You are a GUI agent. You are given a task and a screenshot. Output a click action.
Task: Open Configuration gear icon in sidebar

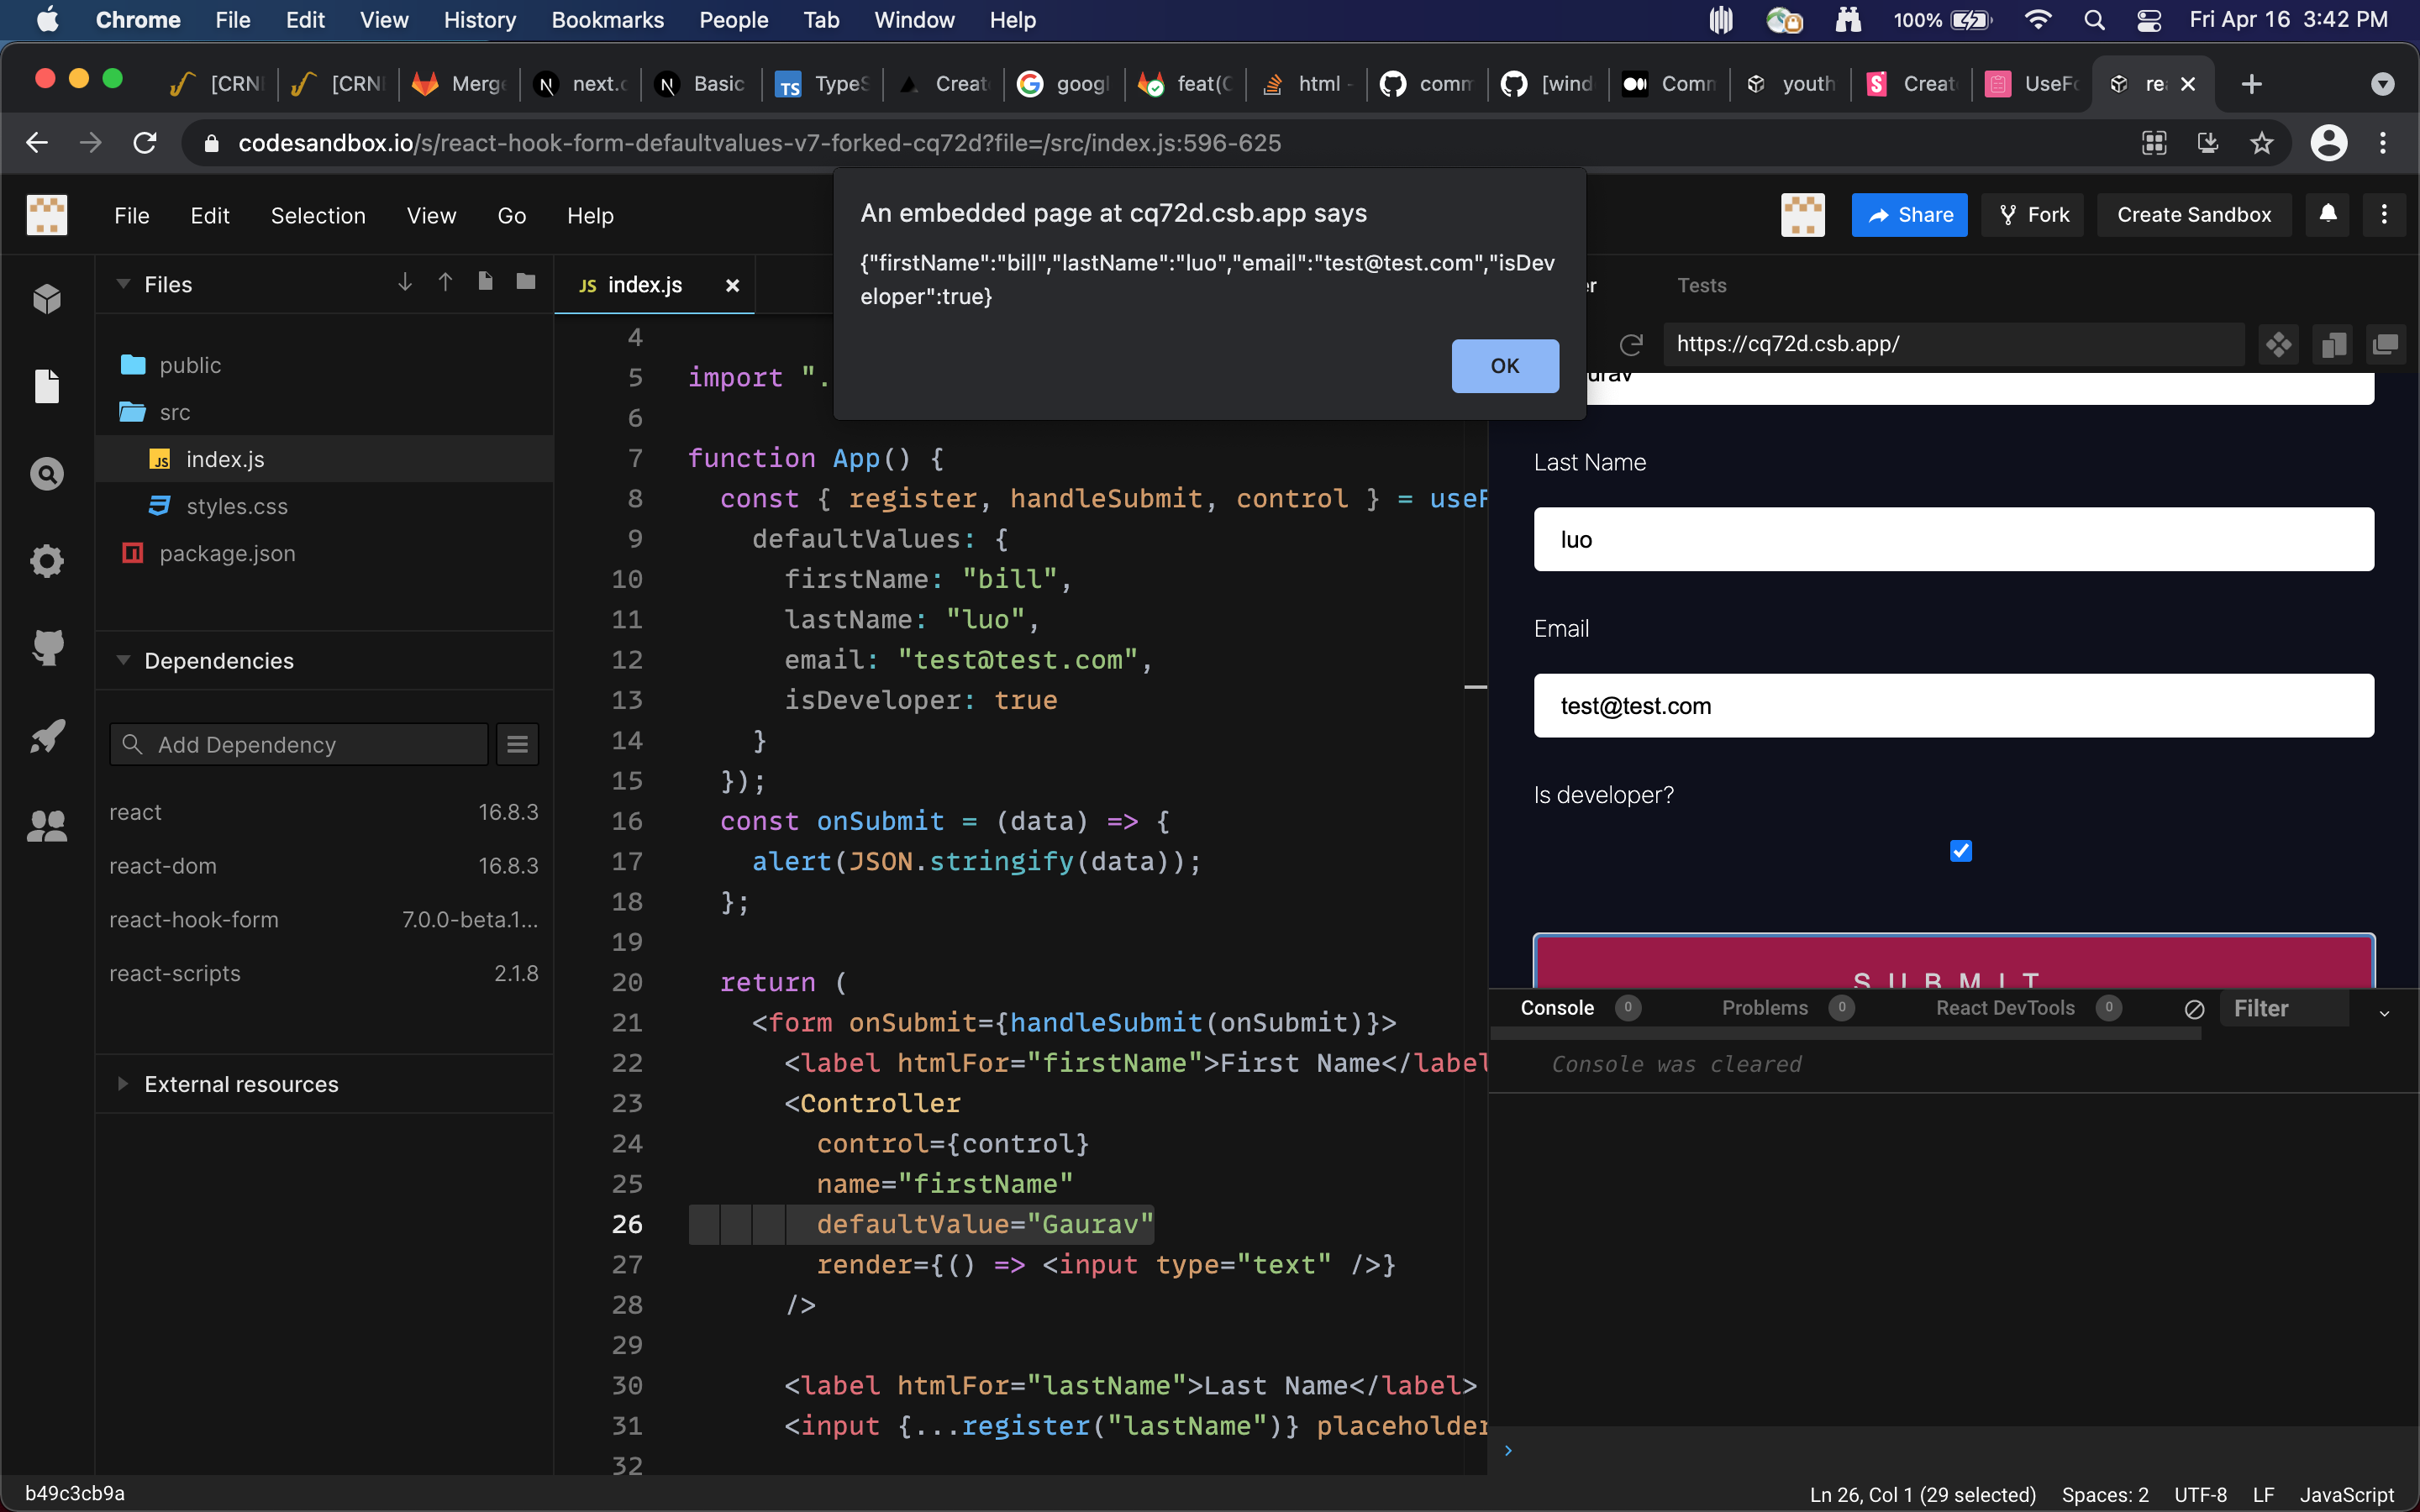click(x=47, y=561)
